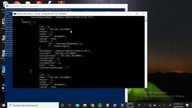Switch to PowerShell taskbar icon
This screenshot has height=108, width=192.
click(115, 105)
